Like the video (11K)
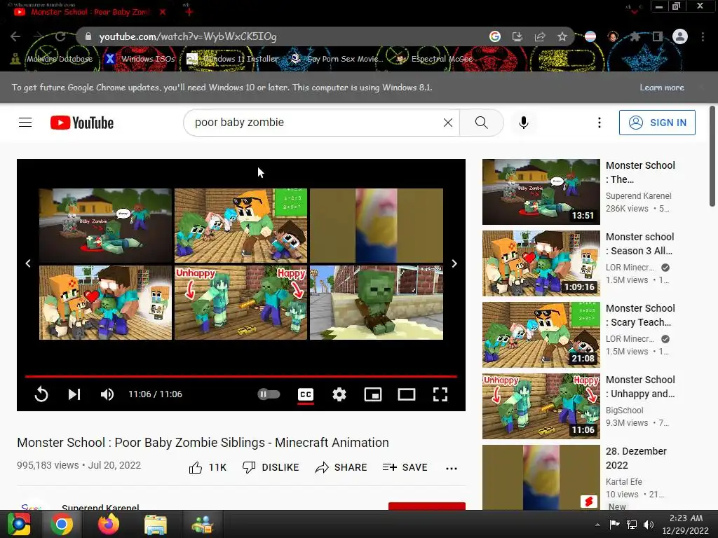 coord(208,467)
